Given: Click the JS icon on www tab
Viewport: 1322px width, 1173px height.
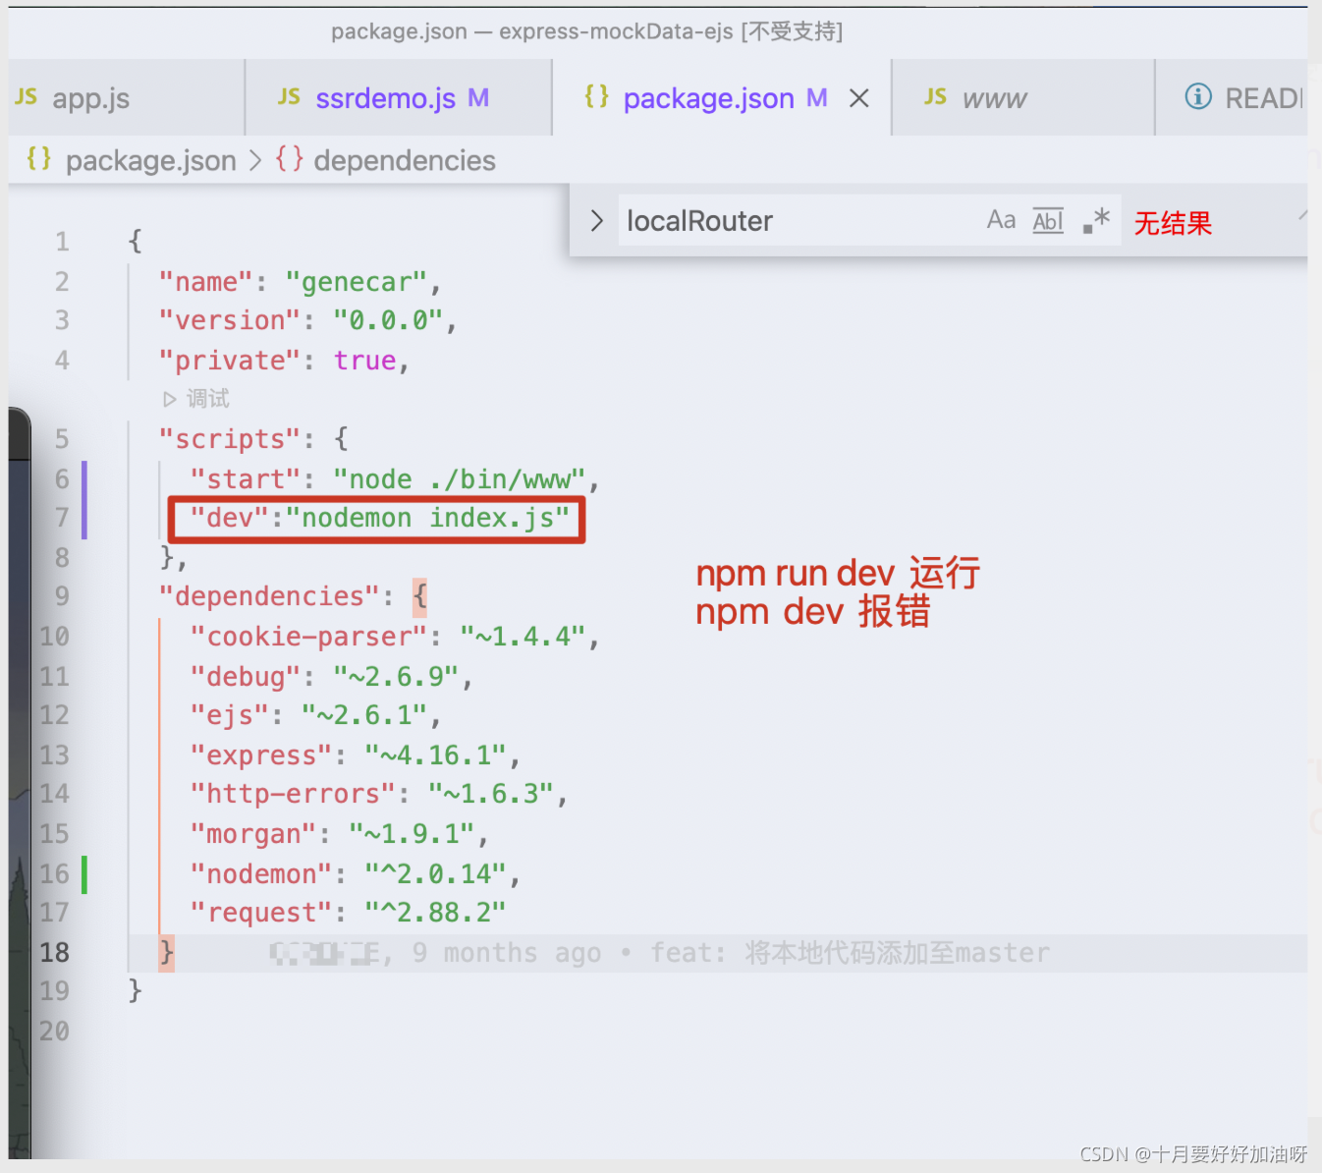Looking at the screenshot, I should (936, 97).
